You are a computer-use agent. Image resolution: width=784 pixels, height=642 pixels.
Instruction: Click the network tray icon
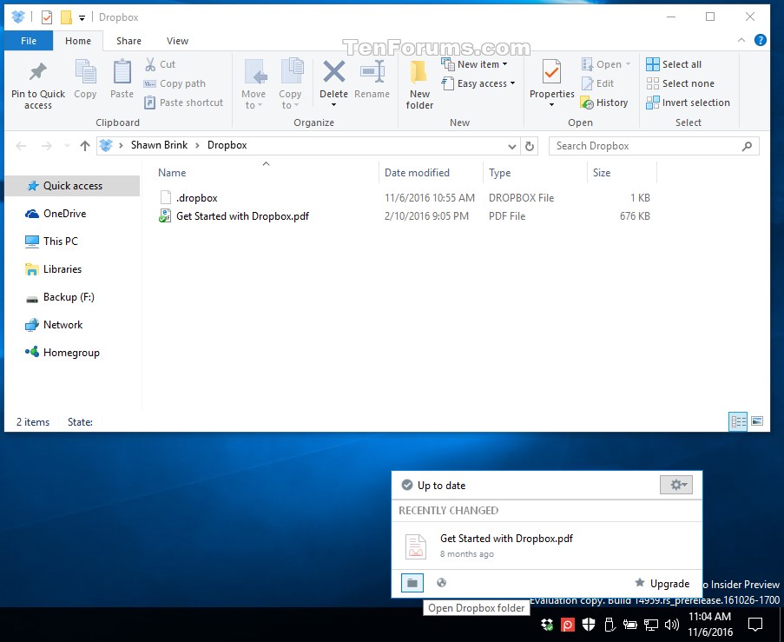(650, 624)
